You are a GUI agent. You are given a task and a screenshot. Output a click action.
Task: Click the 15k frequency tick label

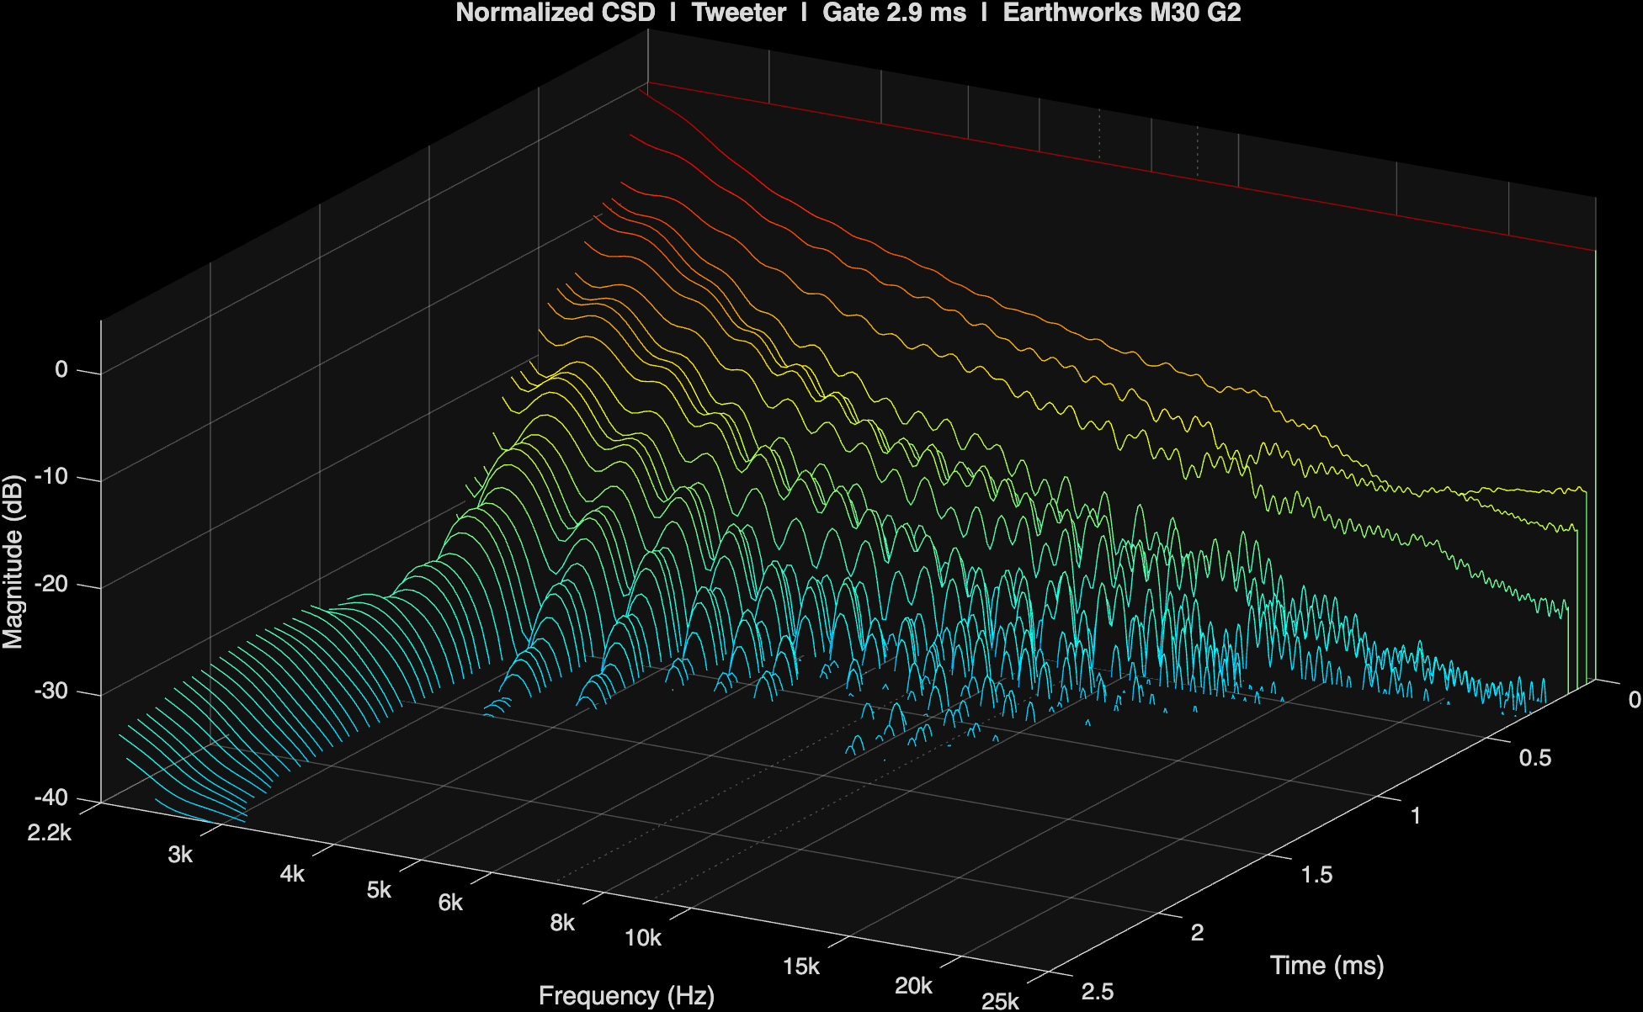tap(801, 967)
